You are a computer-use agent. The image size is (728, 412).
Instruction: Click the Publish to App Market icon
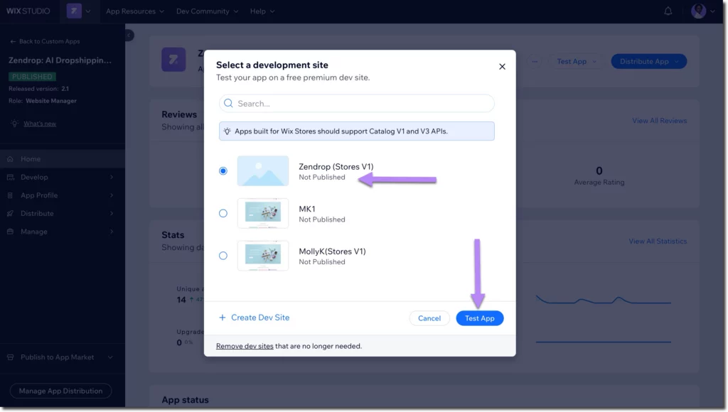pyautogui.click(x=10, y=357)
